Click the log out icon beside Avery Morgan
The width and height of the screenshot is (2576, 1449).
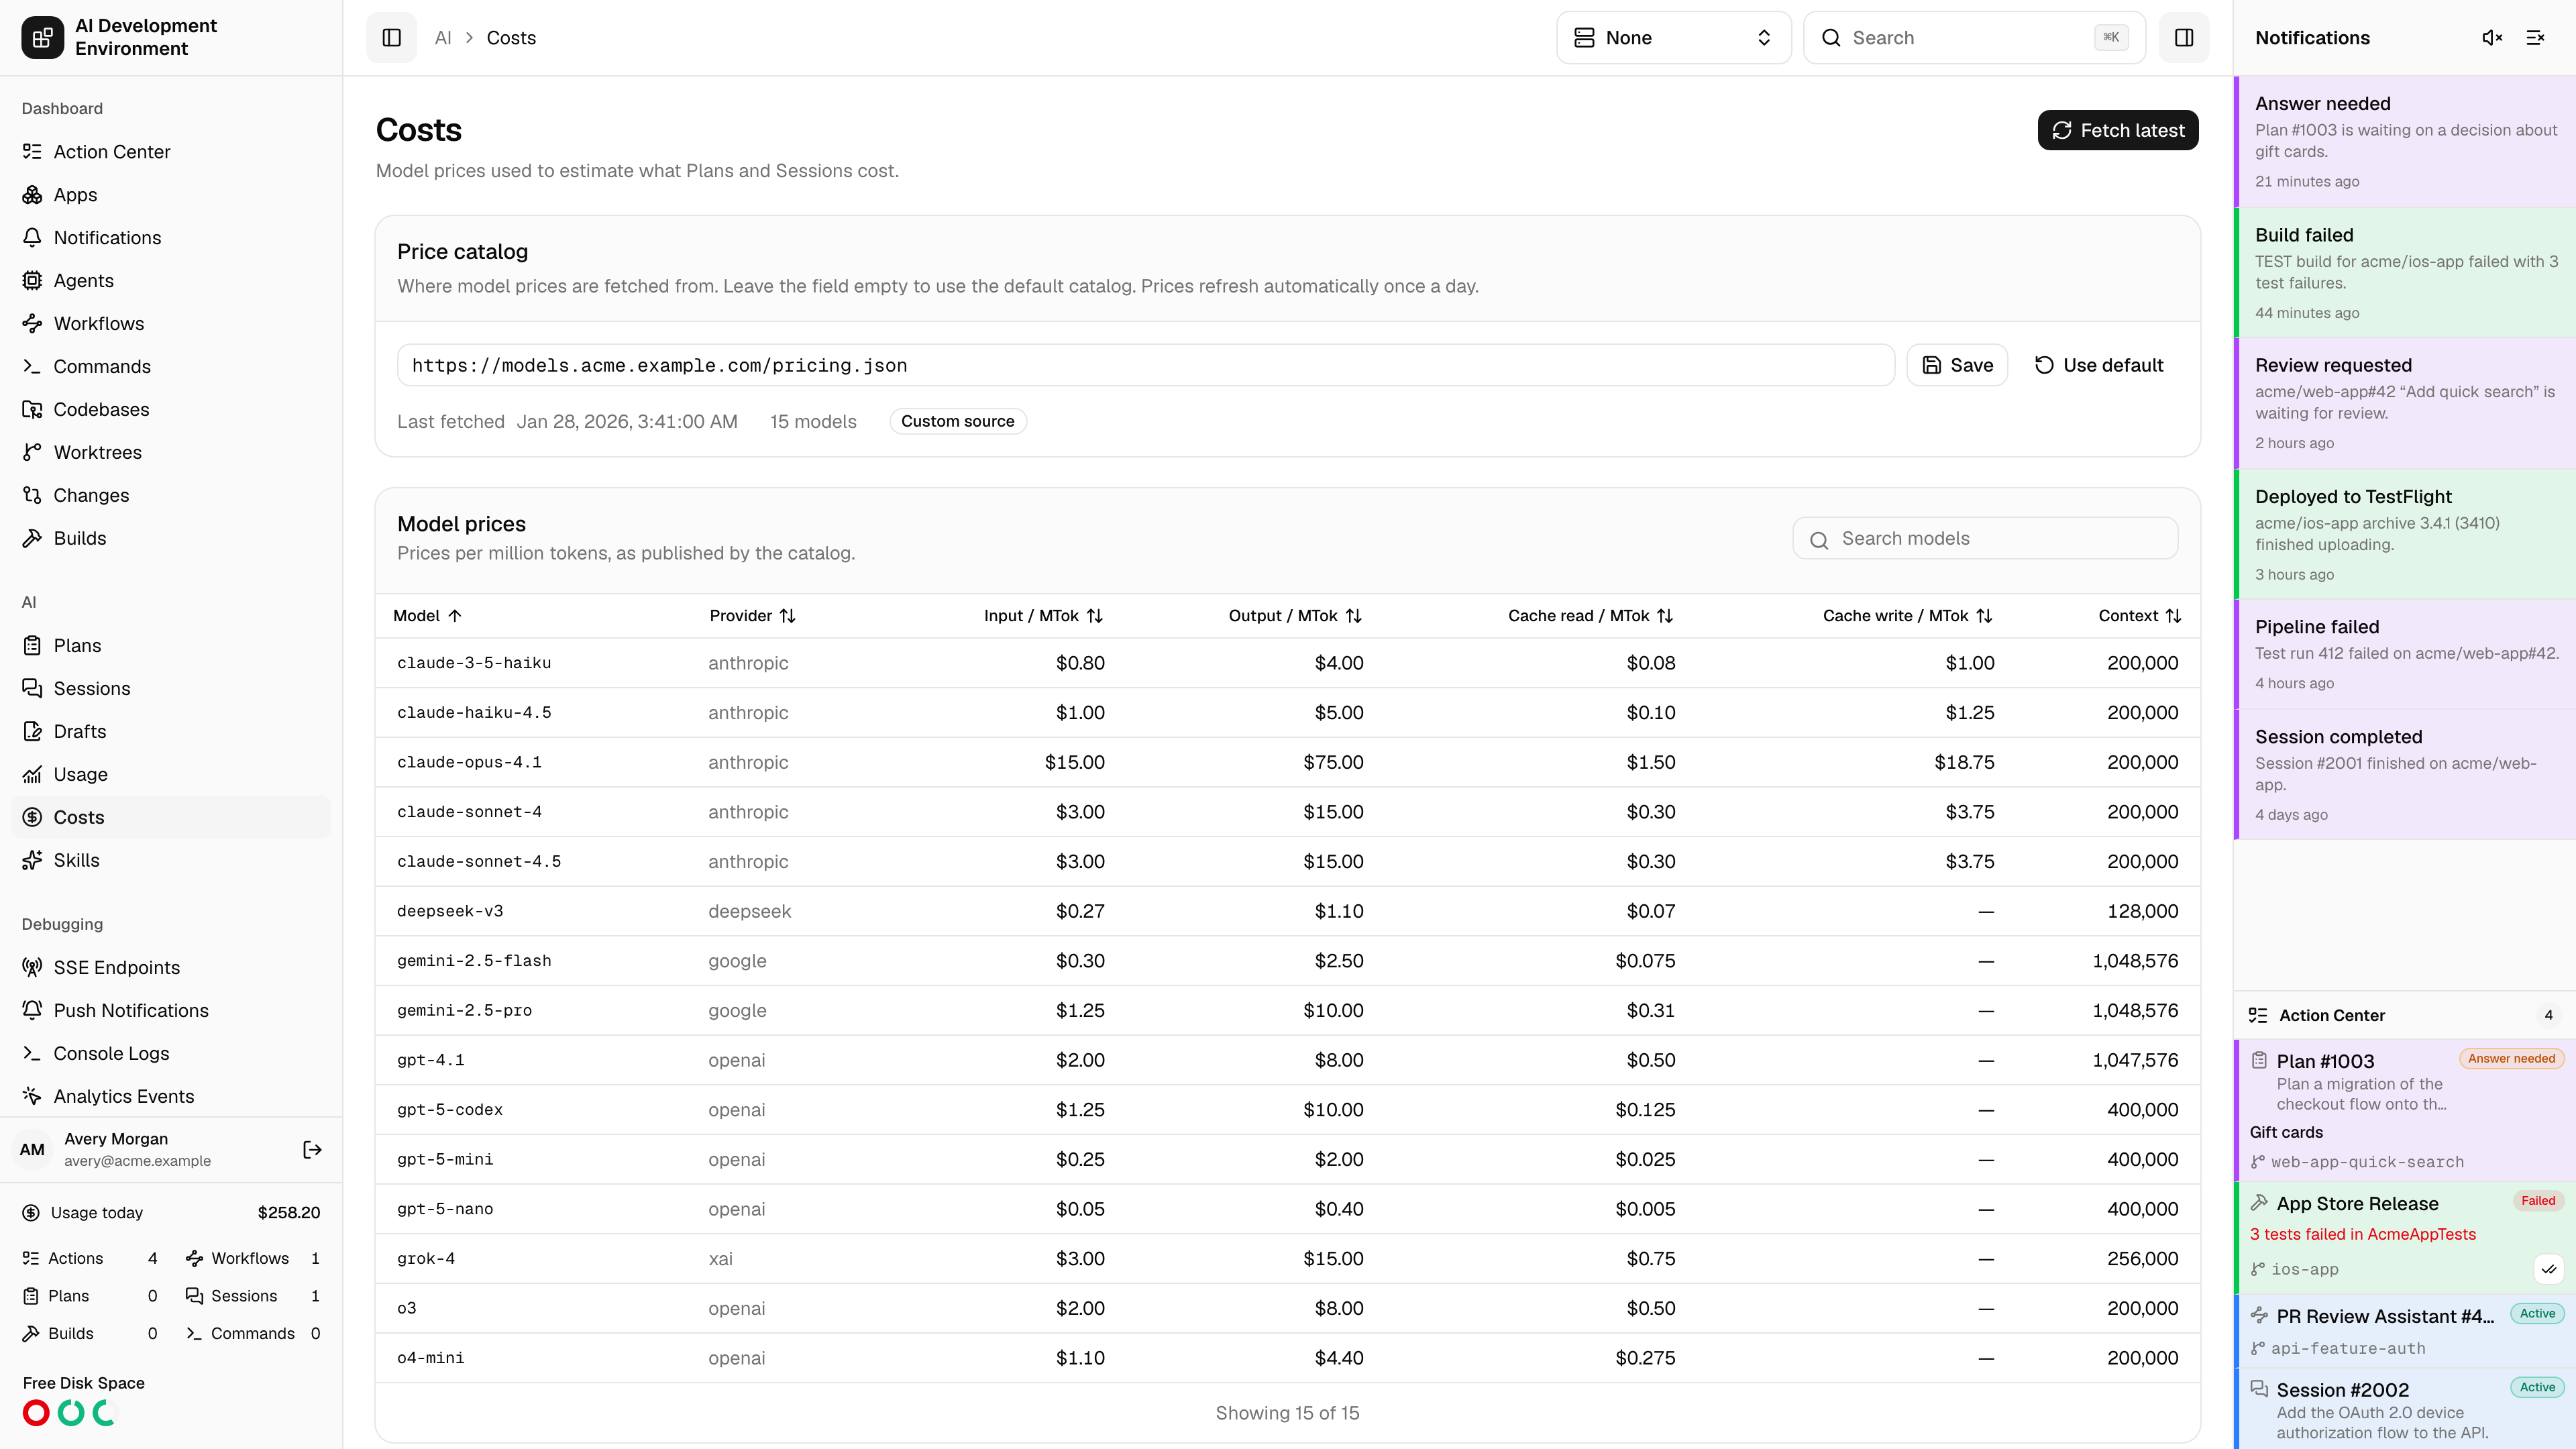tap(312, 1150)
